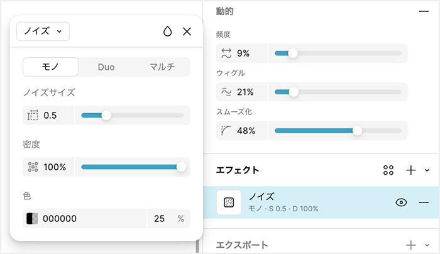
Task: Click the black noise color swatch
Action: coord(33,219)
